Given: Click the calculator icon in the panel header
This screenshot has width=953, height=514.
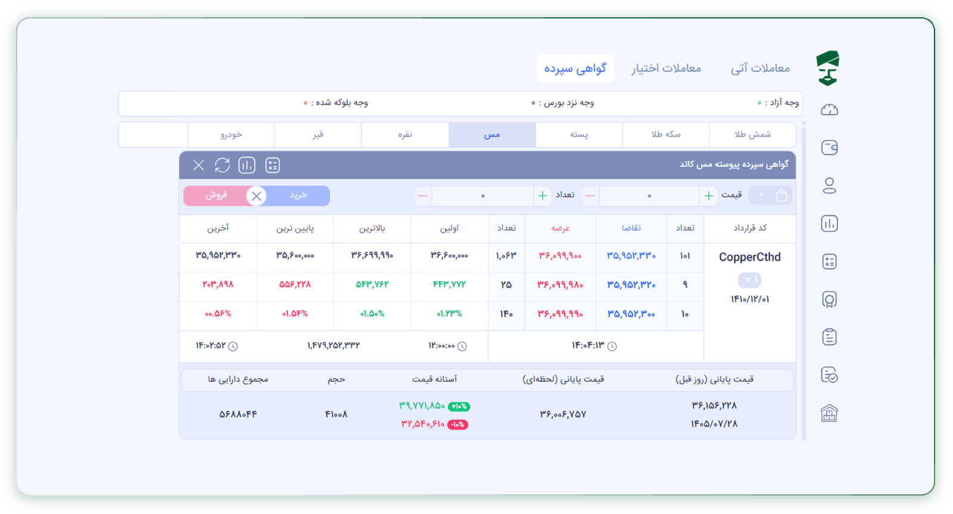Looking at the screenshot, I should point(272,165).
